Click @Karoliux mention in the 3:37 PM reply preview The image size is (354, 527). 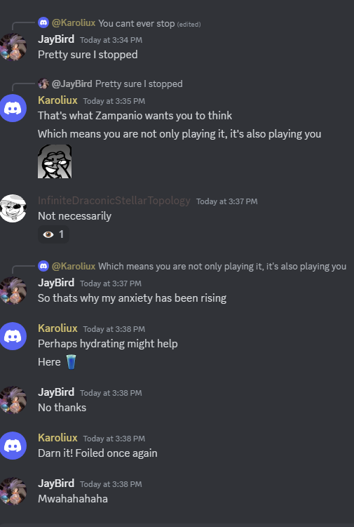click(74, 266)
